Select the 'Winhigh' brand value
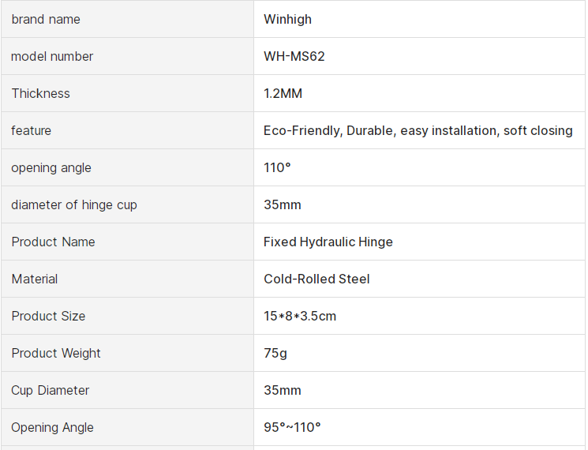 pos(287,19)
